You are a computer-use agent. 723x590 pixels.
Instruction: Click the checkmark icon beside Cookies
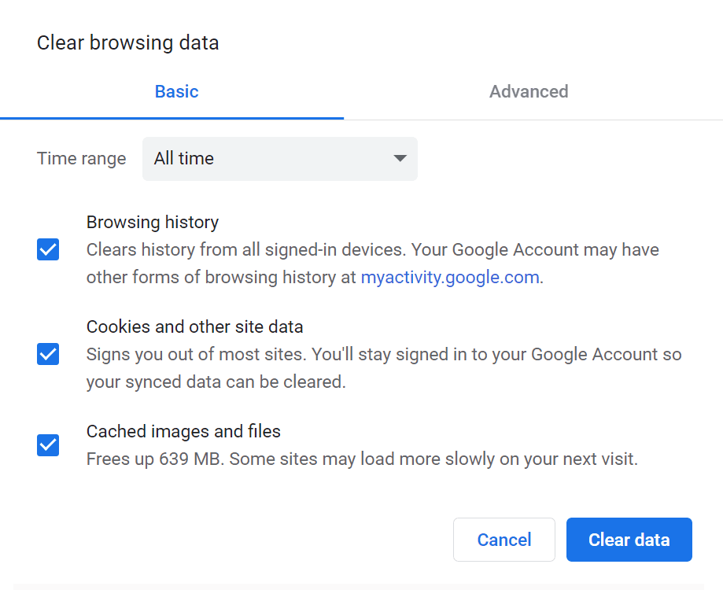(x=47, y=354)
